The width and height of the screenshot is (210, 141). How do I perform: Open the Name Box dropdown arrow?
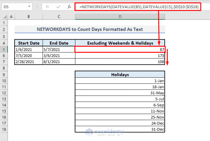pos(29,6)
